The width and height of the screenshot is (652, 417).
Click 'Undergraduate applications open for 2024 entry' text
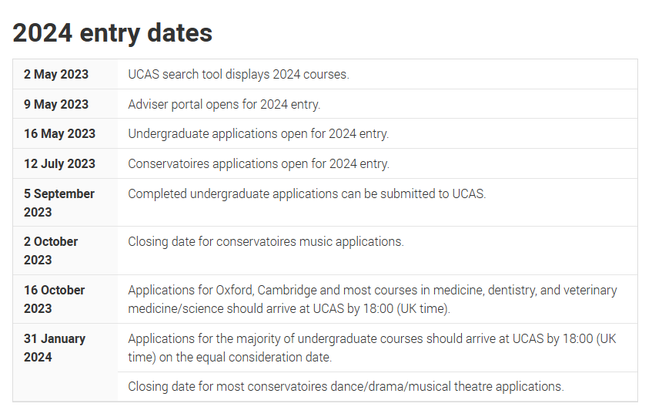click(x=258, y=133)
